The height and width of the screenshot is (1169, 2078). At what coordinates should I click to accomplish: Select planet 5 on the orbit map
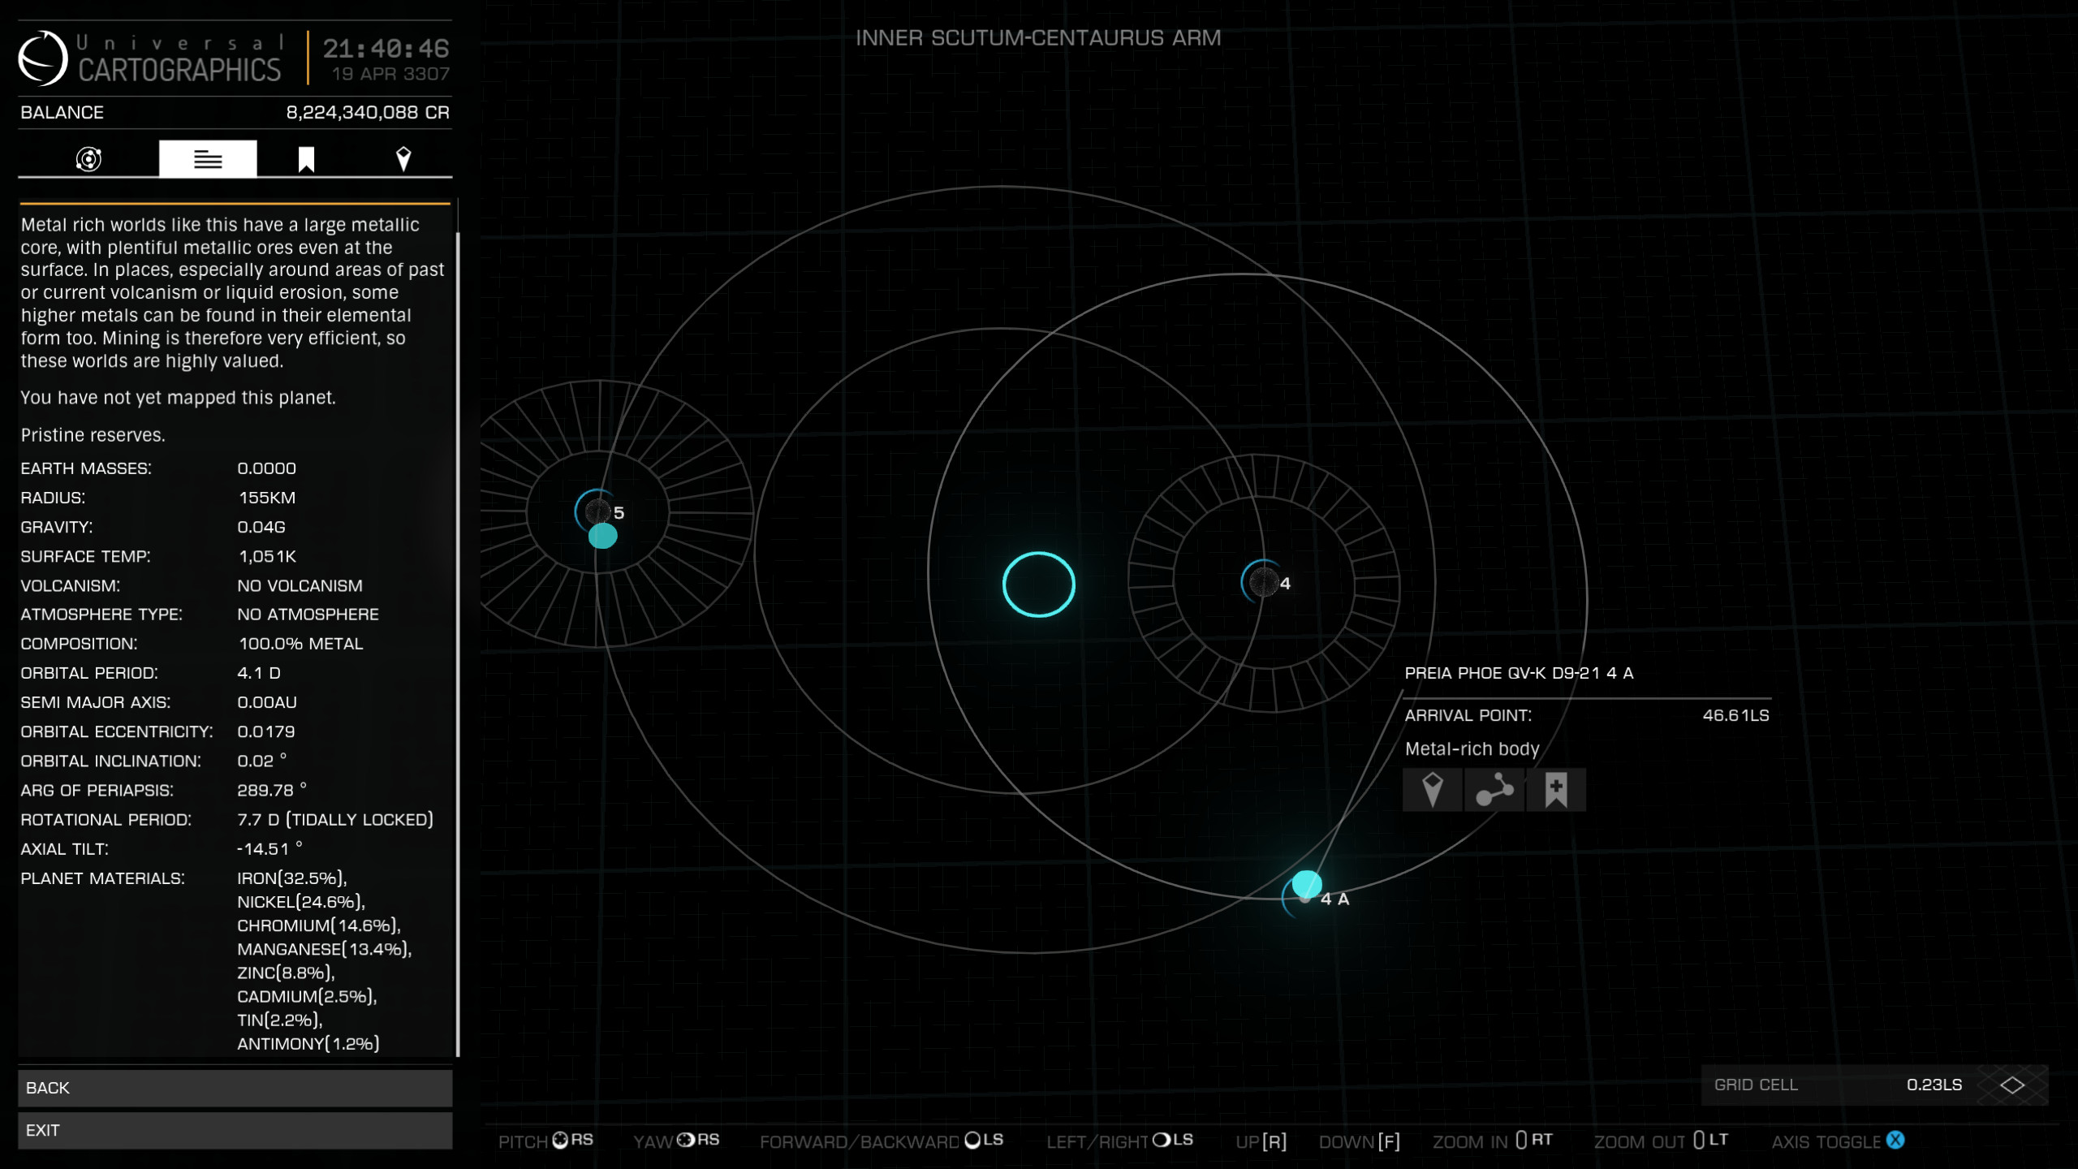point(598,511)
